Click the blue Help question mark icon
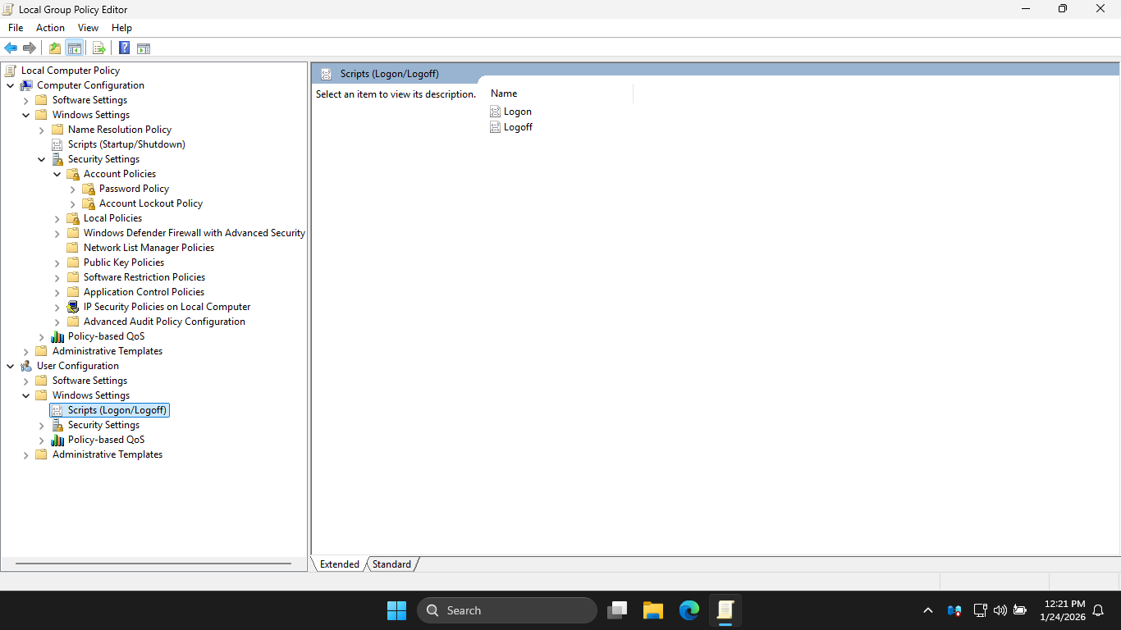This screenshot has width=1121, height=630. [x=124, y=48]
